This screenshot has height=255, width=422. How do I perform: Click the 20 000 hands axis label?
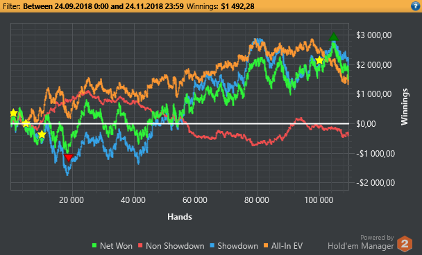pos(71,200)
